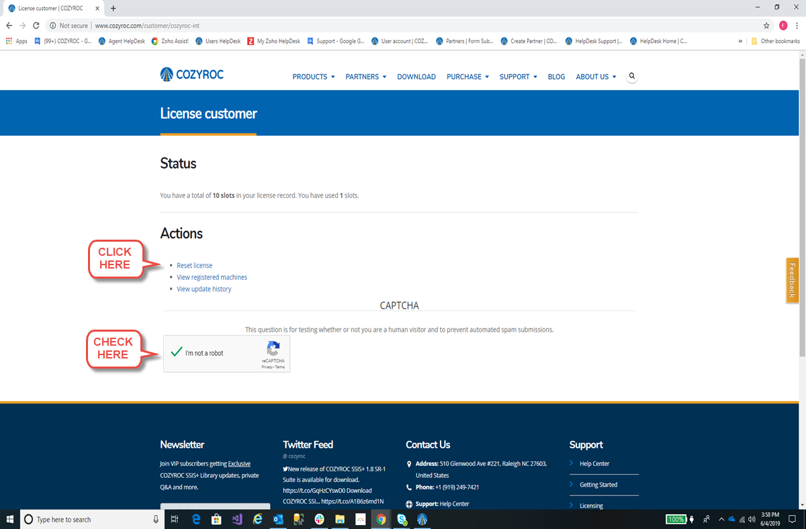Open the notification center icon
The height and width of the screenshot is (529, 806).
[x=793, y=519]
